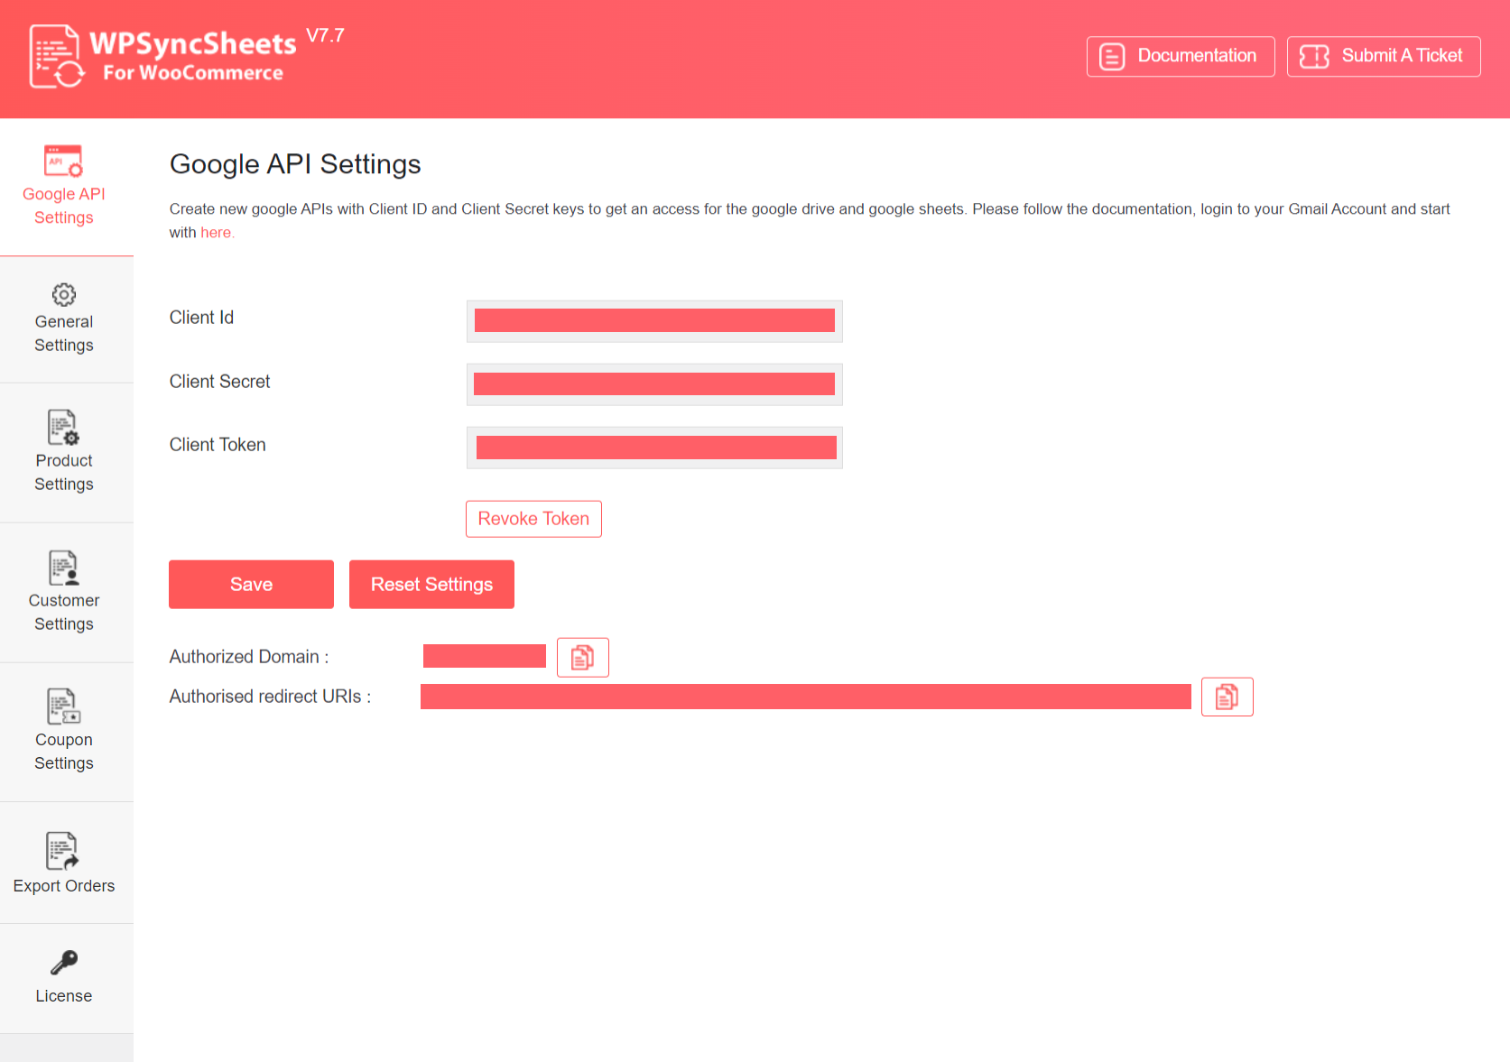Viewport: 1510px width, 1062px height.
Task: Click the 'For WooCommerce' subtitle text
Action: [x=193, y=73]
